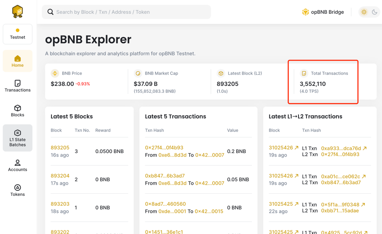Open opBNB Bridge link
The height and width of the screenshot is (234, 382).
[323, 12]
